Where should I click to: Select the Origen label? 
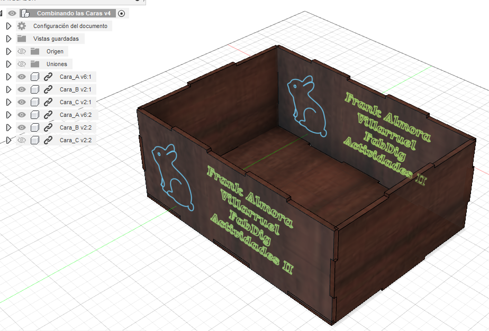(x=55, y=51)
